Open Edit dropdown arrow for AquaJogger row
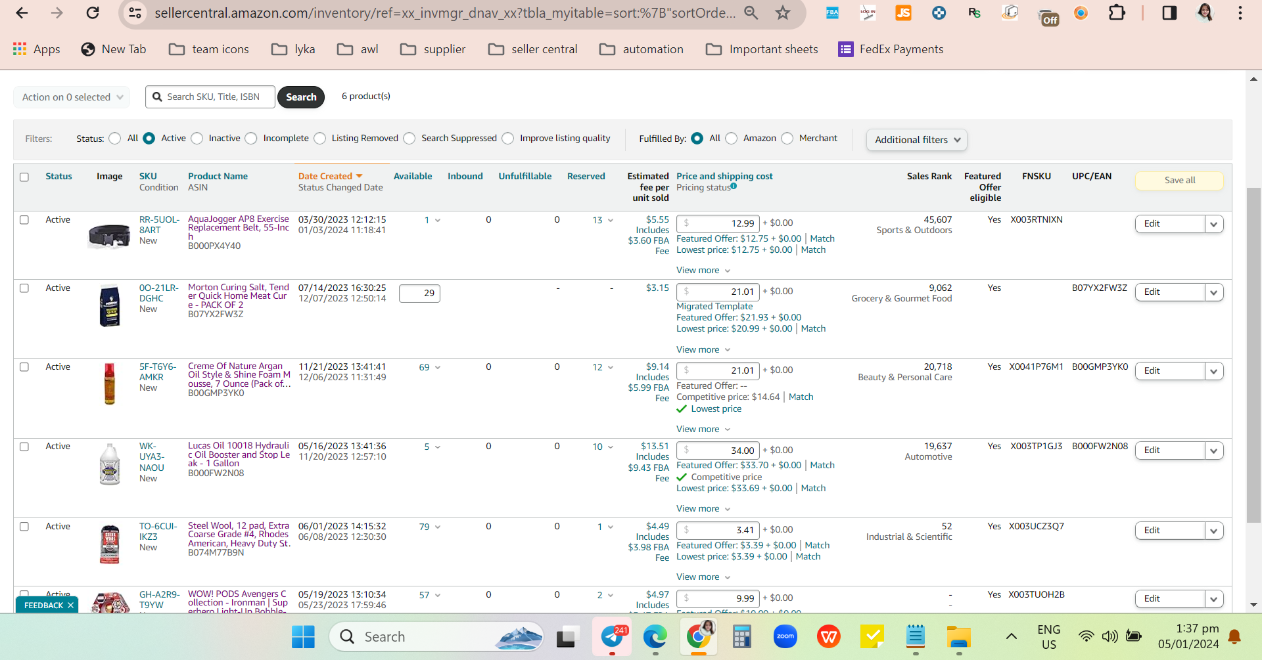This screenshot has width=1262, height=660. point(1214,224)
